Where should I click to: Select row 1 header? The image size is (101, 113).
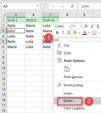click(x=3, y=20)
